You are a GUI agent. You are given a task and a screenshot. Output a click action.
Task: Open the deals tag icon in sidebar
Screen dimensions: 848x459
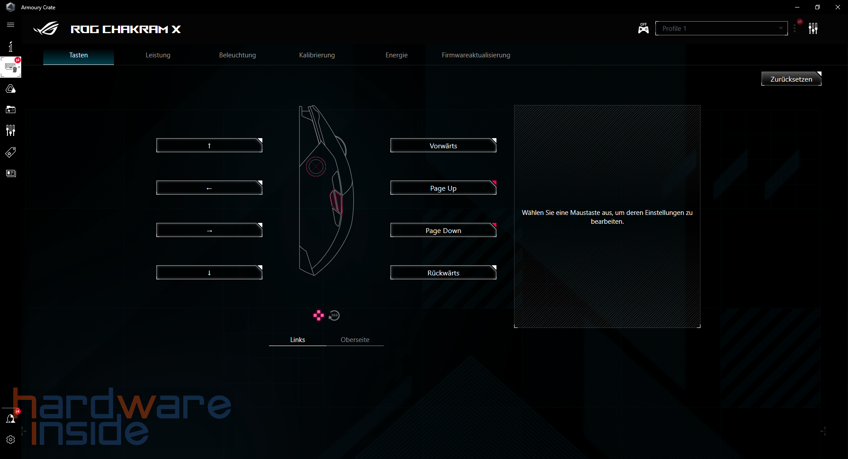tap(11, 152)
